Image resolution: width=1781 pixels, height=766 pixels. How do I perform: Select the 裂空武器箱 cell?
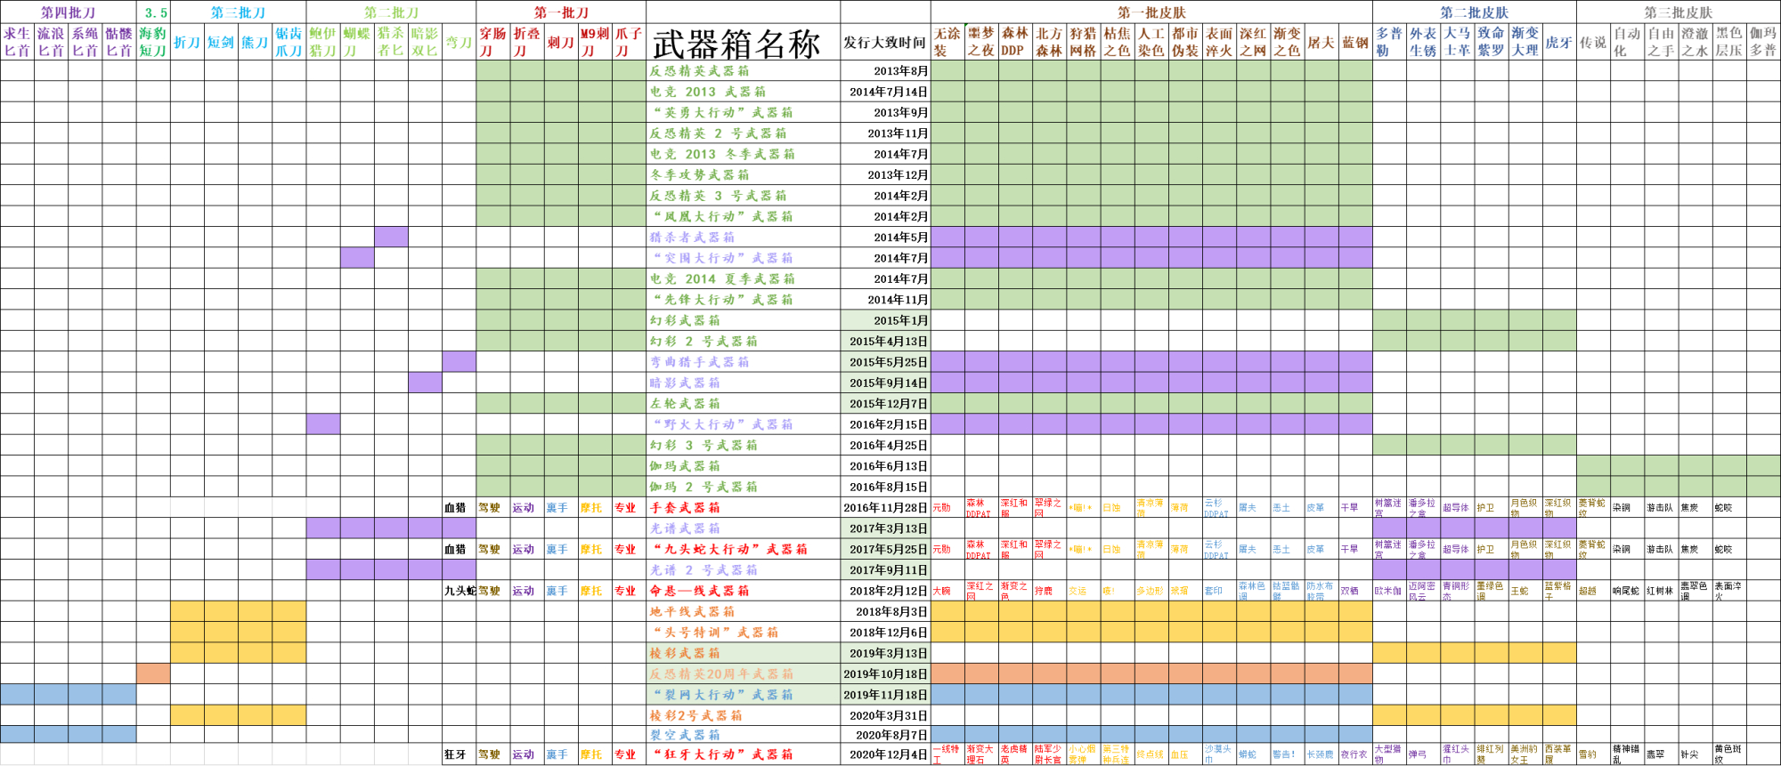click(744, 735)
